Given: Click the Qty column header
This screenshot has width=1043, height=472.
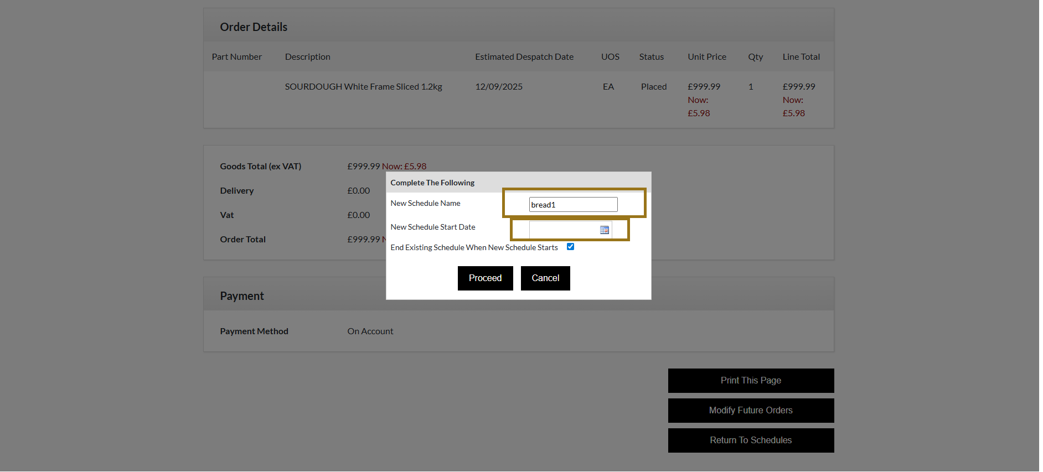Looking at the screenshot, I should coord(755,56).
